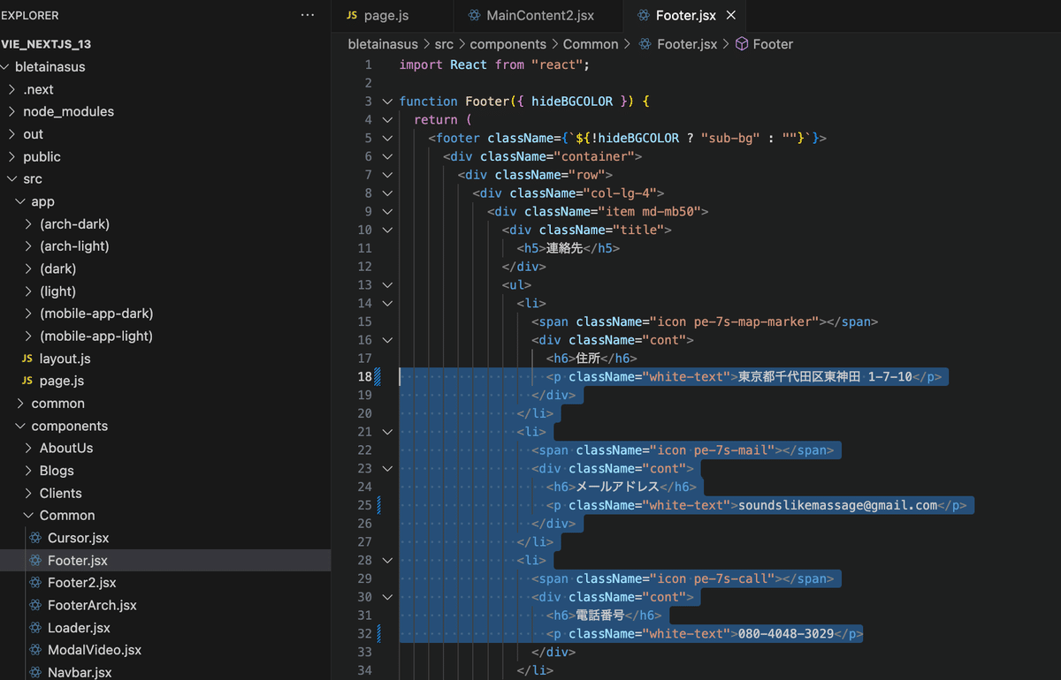Fold the return block at line 4
The height and width of the screenshot is (680, 1061).
point(387,119)
